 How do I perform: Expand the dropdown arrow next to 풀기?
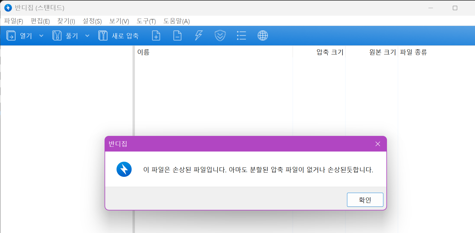[x=87, y=36]
